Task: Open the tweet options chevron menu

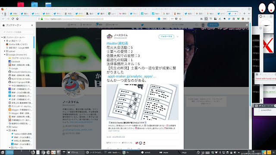Action: click(177, 37)
